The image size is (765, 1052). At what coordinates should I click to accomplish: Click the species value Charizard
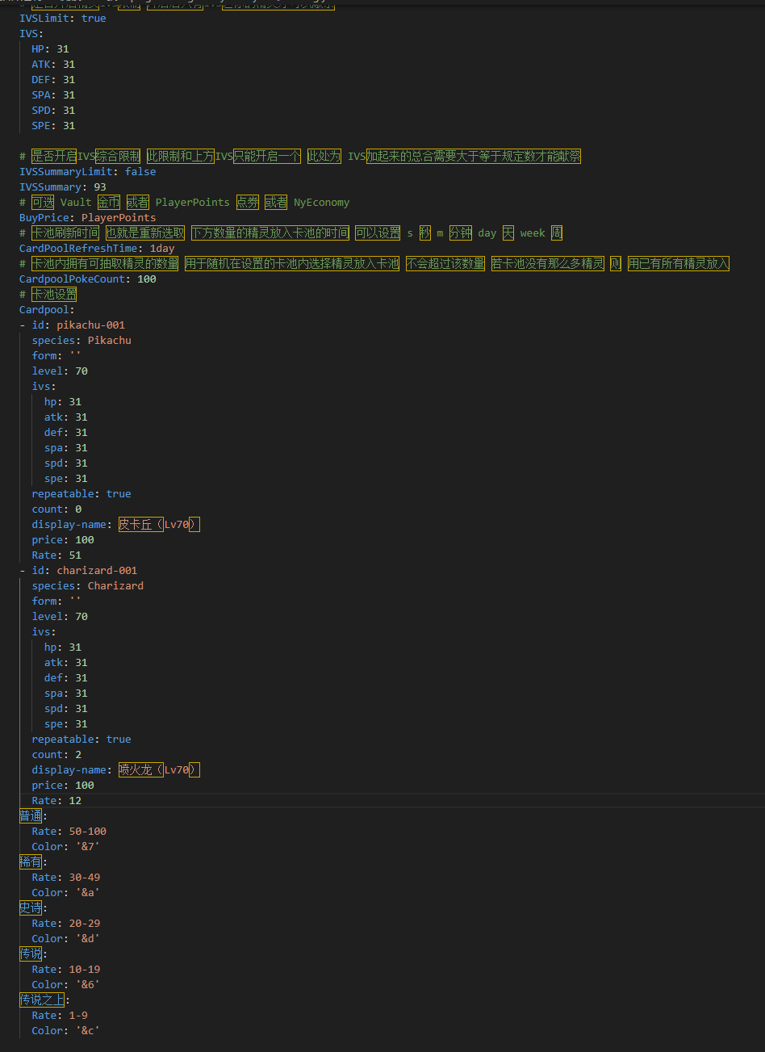[115, 585]
